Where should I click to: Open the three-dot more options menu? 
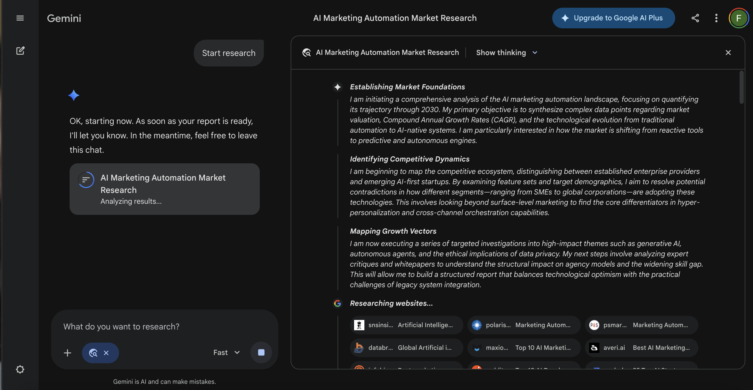716,18
